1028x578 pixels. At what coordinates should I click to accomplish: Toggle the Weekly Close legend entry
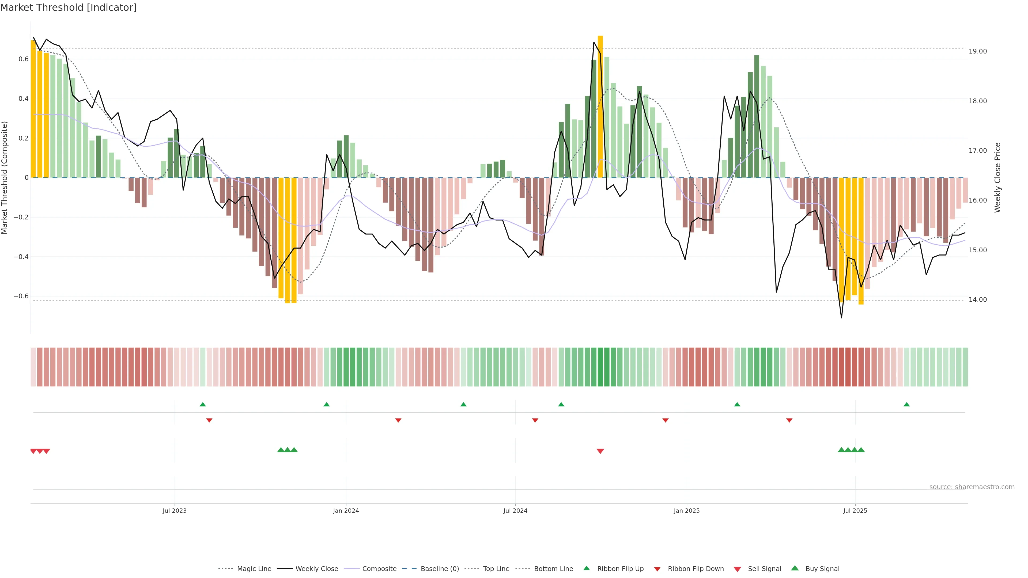coord(316,569)
